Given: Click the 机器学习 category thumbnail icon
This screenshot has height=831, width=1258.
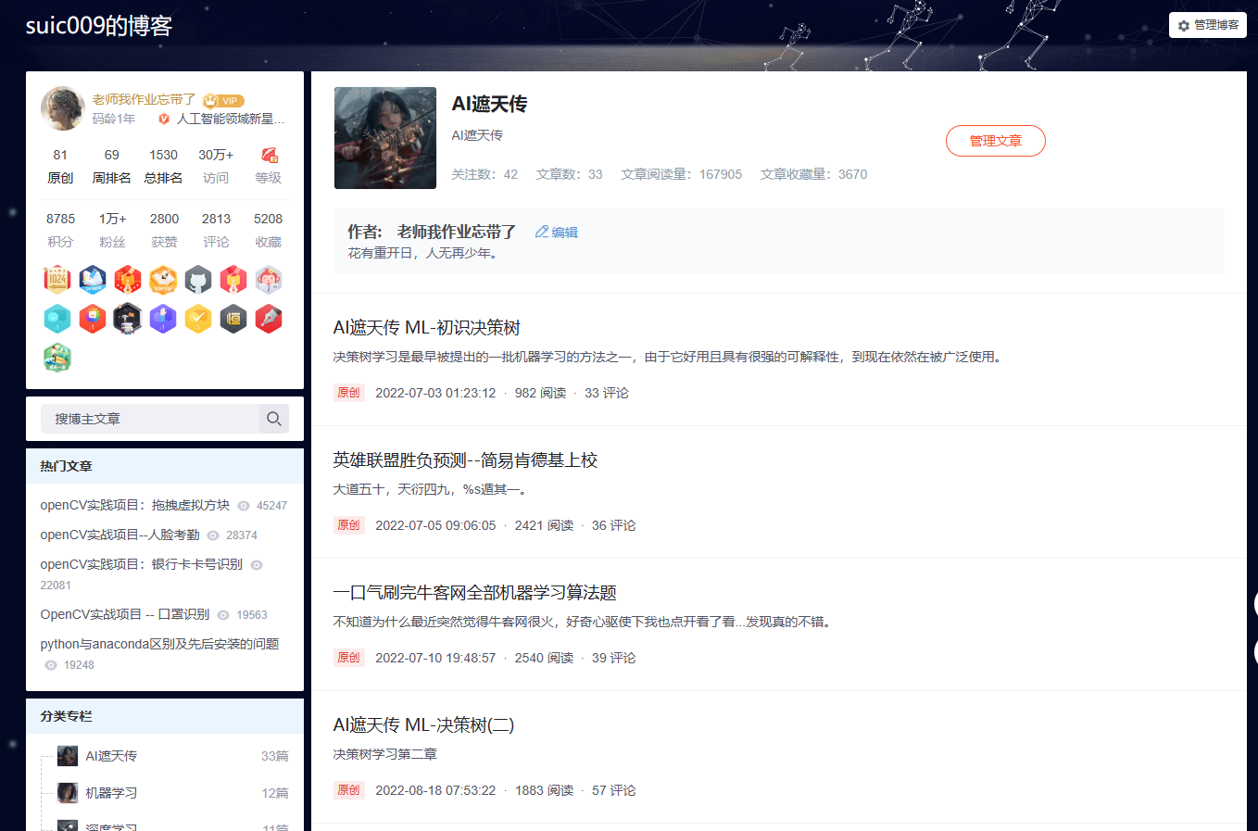Looking at the screenshot, I should click(x=68, y=793).
